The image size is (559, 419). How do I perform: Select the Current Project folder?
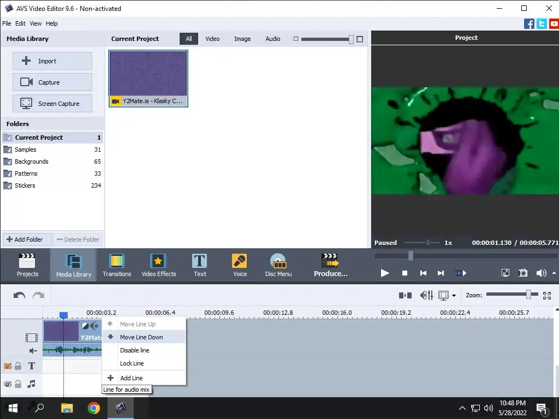(52, 137)
